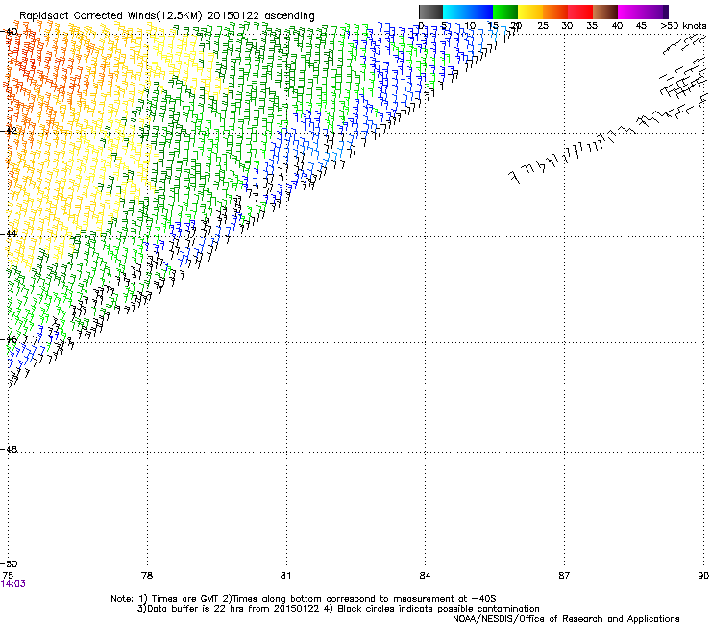
Task: Click the cyan-blue 5-15 knots legend segment
Action: click(x=468, y=12)
